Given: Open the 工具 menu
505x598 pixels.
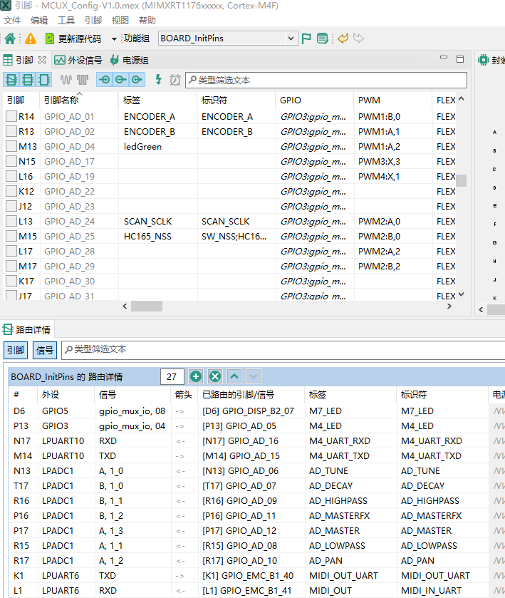Looking at the screenshot, I should (66, 20).
